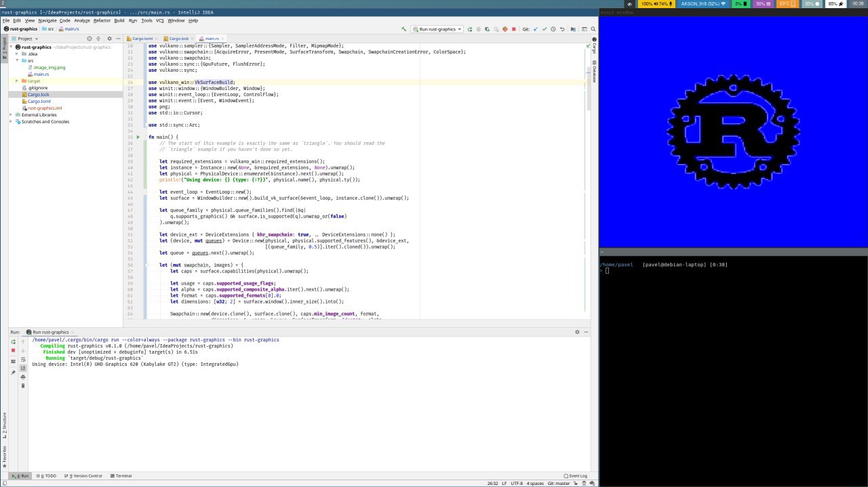
Task: Click the src breadcrumb in navigation bar
Action: [x=50, y=29]
